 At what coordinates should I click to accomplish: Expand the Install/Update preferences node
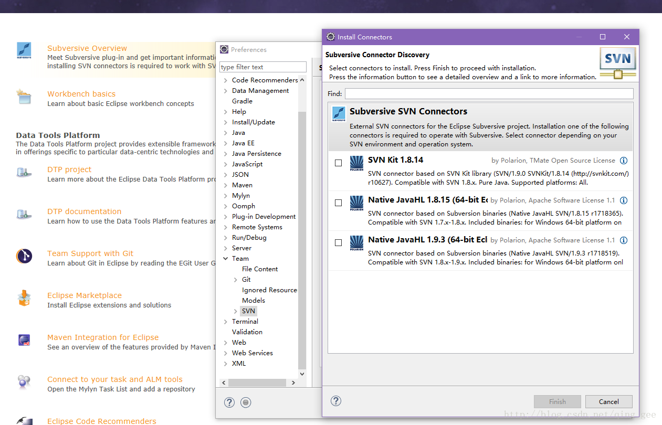pyautogui.click(x=225, y=122)
